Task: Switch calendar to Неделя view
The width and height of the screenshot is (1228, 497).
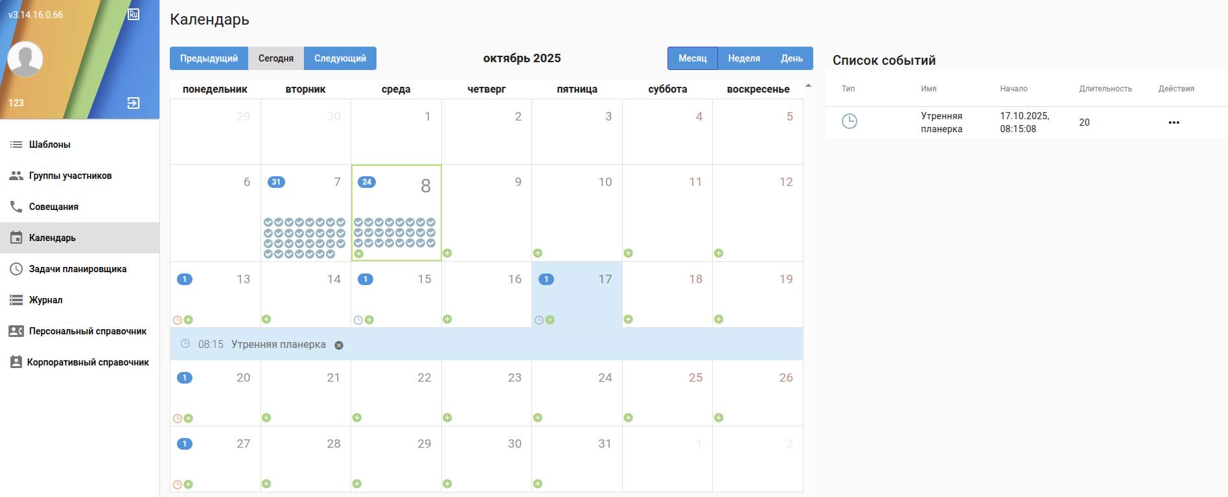Action: point(744,58)
